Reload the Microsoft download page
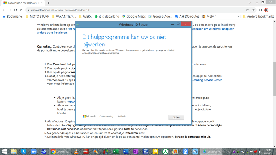This screenshot has width=276, height=155. coord(16,10)
